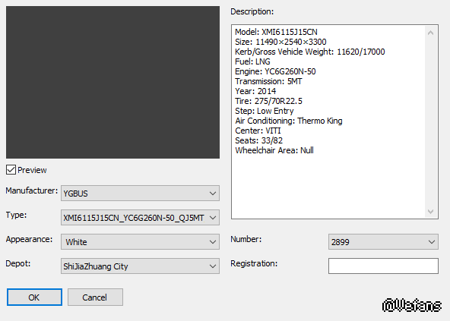
Task: Open the Manufacturer dropdown showing YGBUS
Action: pos(140,194)
